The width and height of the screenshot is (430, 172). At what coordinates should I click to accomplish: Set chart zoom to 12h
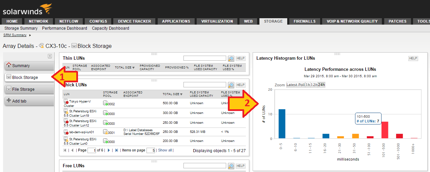(314, 85)
